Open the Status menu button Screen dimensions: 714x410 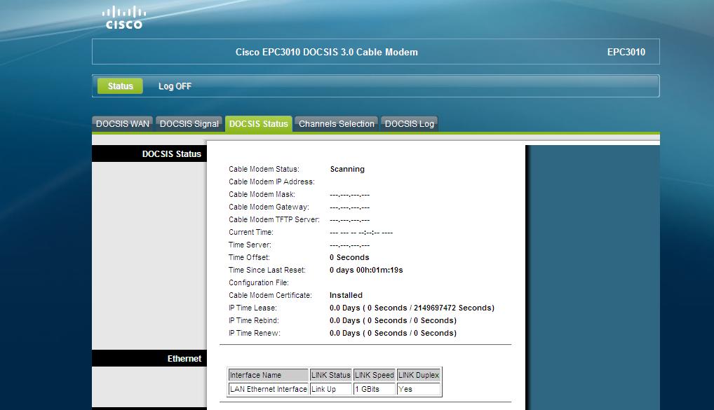(x=120, y=86)
